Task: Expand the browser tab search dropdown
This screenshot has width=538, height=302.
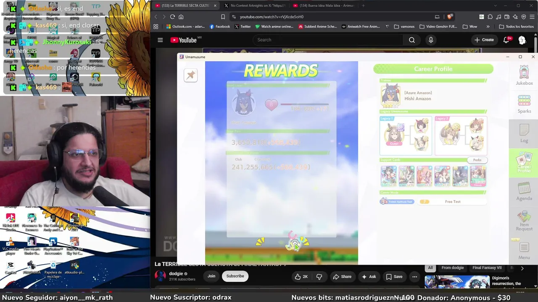Action: click(496, 5)
